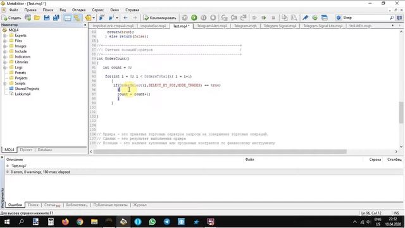This screenshot has width=405, height=228.
Task: Click the find in files icon
Action: [x=294, y=18]
